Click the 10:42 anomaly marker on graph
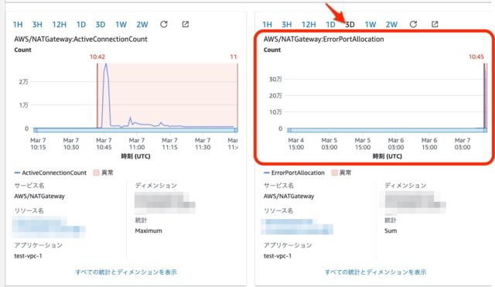 [97, 56]
